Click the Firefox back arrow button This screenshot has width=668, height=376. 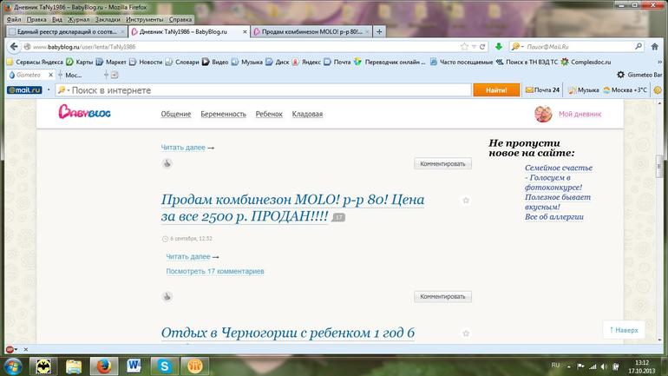14,47
